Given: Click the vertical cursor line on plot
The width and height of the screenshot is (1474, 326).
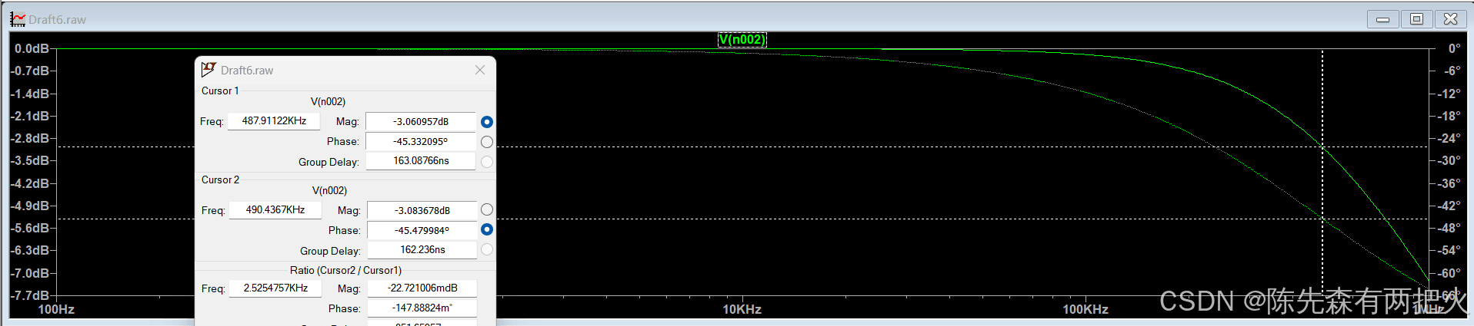Looking at the screenshot, I should click(x=1322, y=173).
